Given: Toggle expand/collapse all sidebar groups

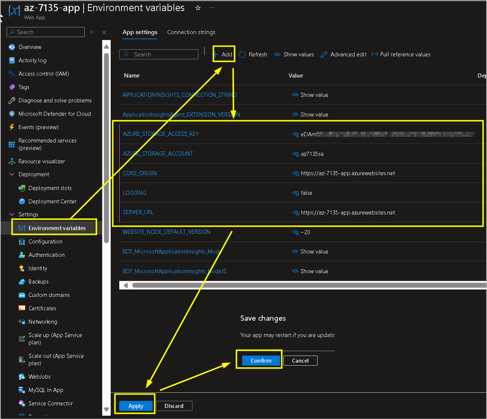Looking at the screenshot, I should 92,32.
